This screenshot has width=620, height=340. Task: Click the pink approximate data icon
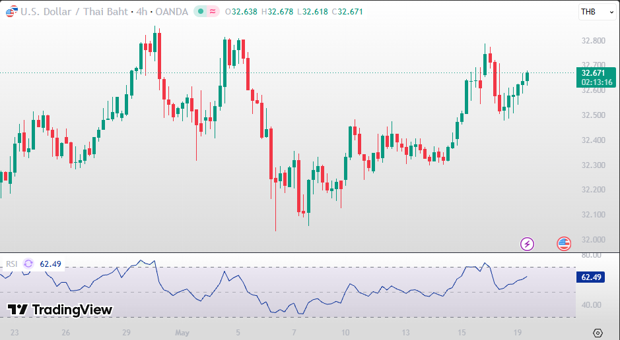[213, 12]
